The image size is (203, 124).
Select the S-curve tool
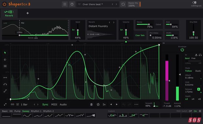tap(5, 91)
